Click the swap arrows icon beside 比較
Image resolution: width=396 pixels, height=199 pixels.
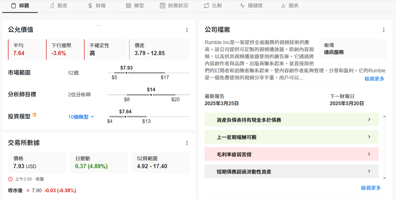coord(207,6)
